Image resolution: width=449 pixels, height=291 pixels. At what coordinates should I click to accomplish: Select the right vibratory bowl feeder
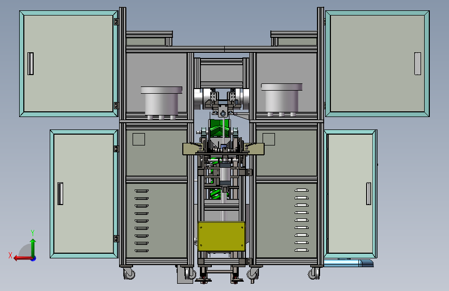(282, 99)
